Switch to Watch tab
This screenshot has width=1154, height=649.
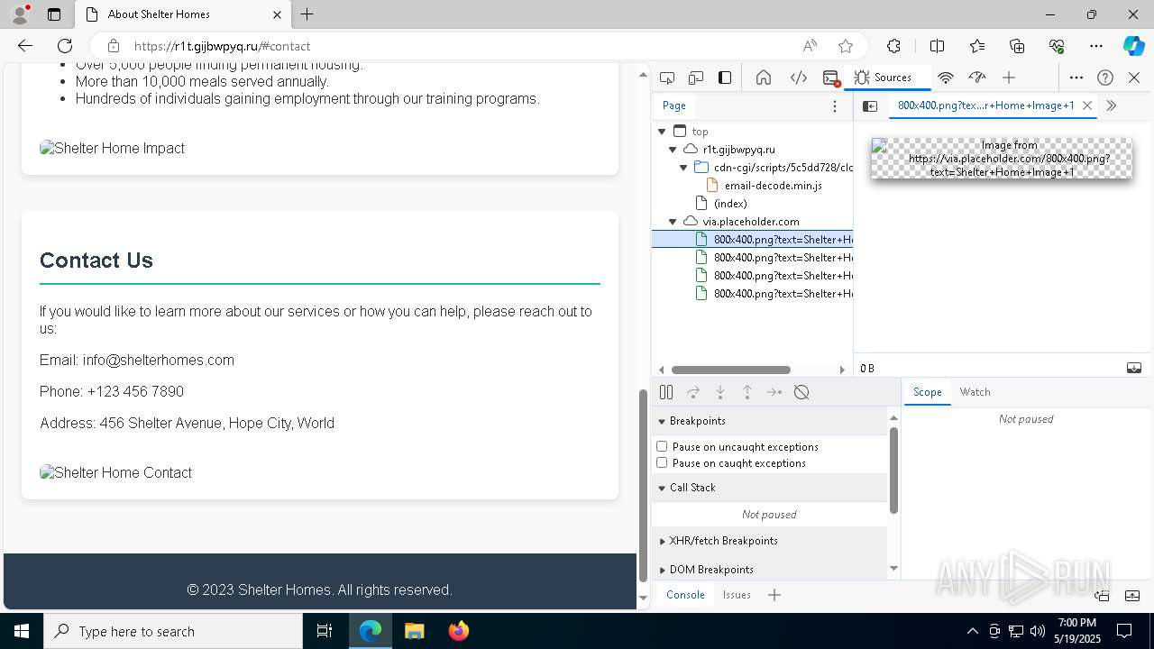pyautogui.click(x=975, y=392)
